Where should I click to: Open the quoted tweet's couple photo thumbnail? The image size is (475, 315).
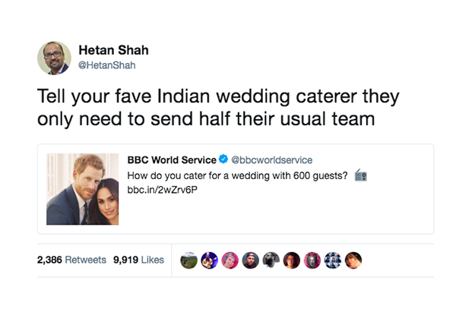(83, 189)
